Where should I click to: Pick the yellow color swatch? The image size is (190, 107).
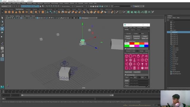pos(137,43)
